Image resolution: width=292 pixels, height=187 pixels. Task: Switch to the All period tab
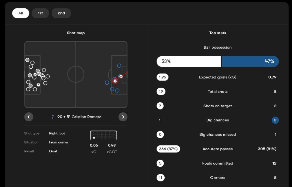[21, 13]
